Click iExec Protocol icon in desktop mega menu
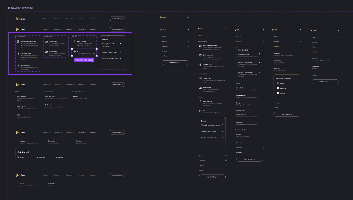 [x=75, y=41]
